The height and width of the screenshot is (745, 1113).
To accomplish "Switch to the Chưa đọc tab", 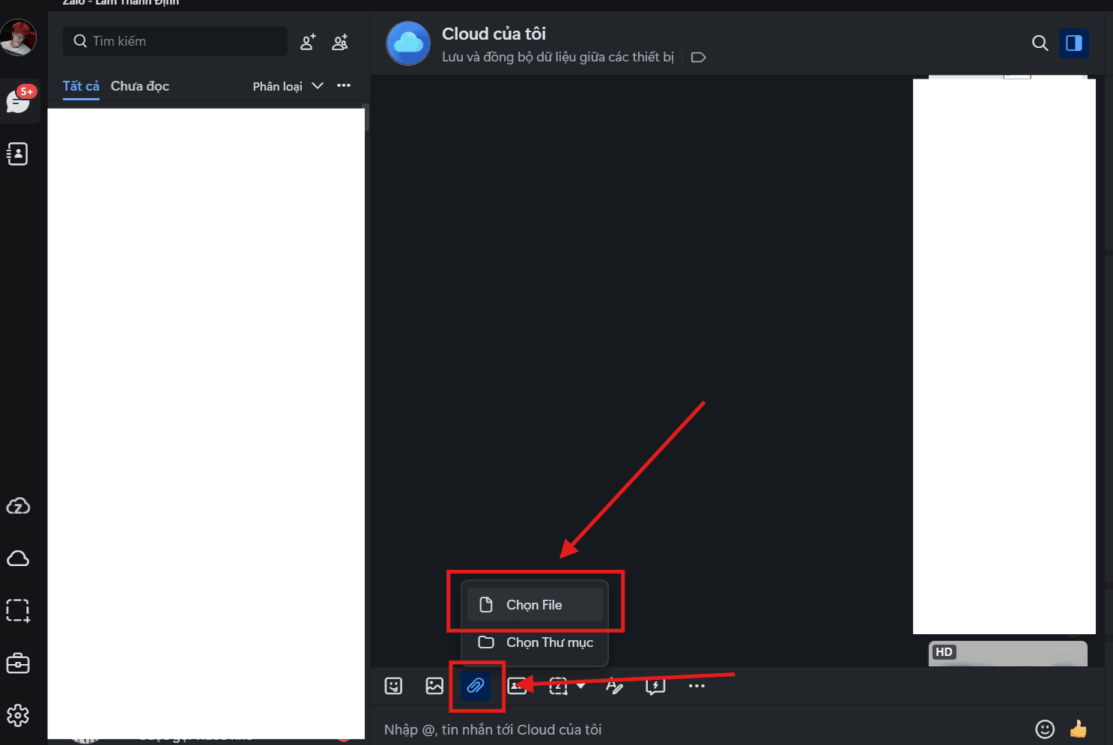I will 139,86.
